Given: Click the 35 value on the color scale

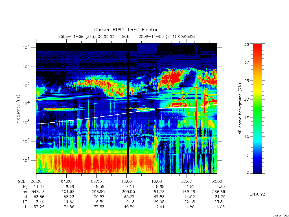Looking at the screenshot, I should pyautogui.click(x=247, y=44).
